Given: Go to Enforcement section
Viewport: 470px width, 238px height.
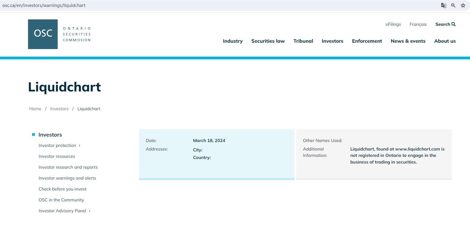Looking at the screenshot, I should tap(367, 41).
